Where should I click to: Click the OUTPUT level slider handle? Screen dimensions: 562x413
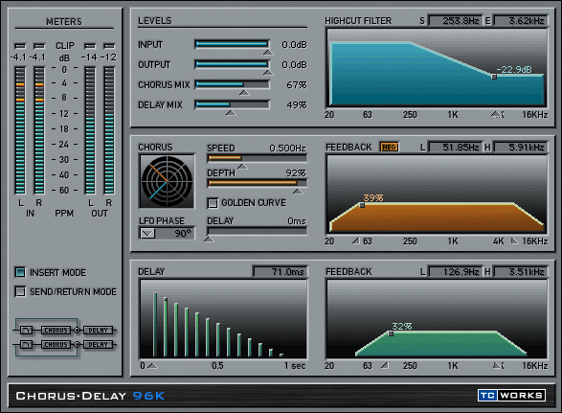tap(268, 73)
